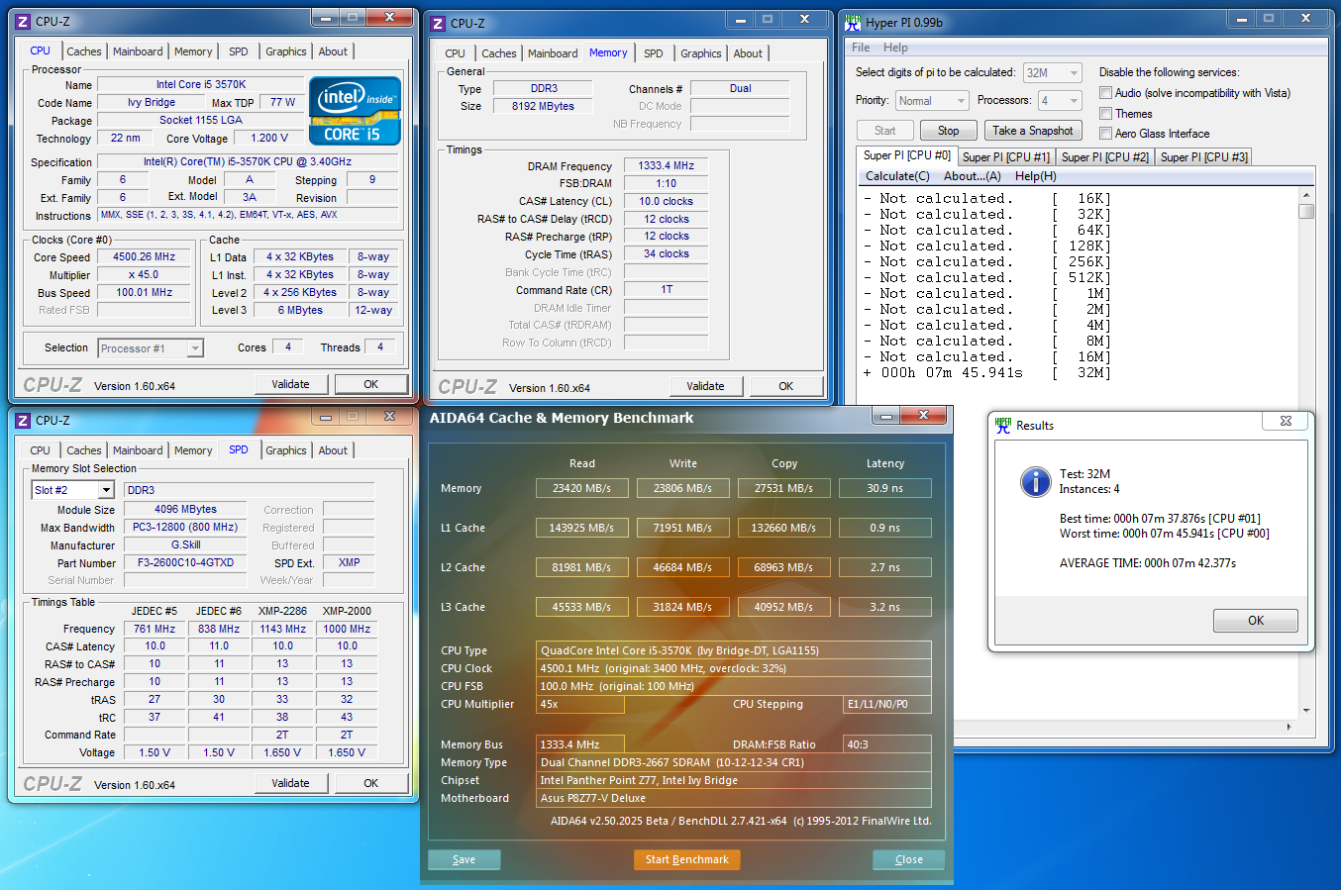Viewport: 1341px width, 890px height.
Task: Click CAS# Latency 10.0 clocks field
Action: pos(666,201)
